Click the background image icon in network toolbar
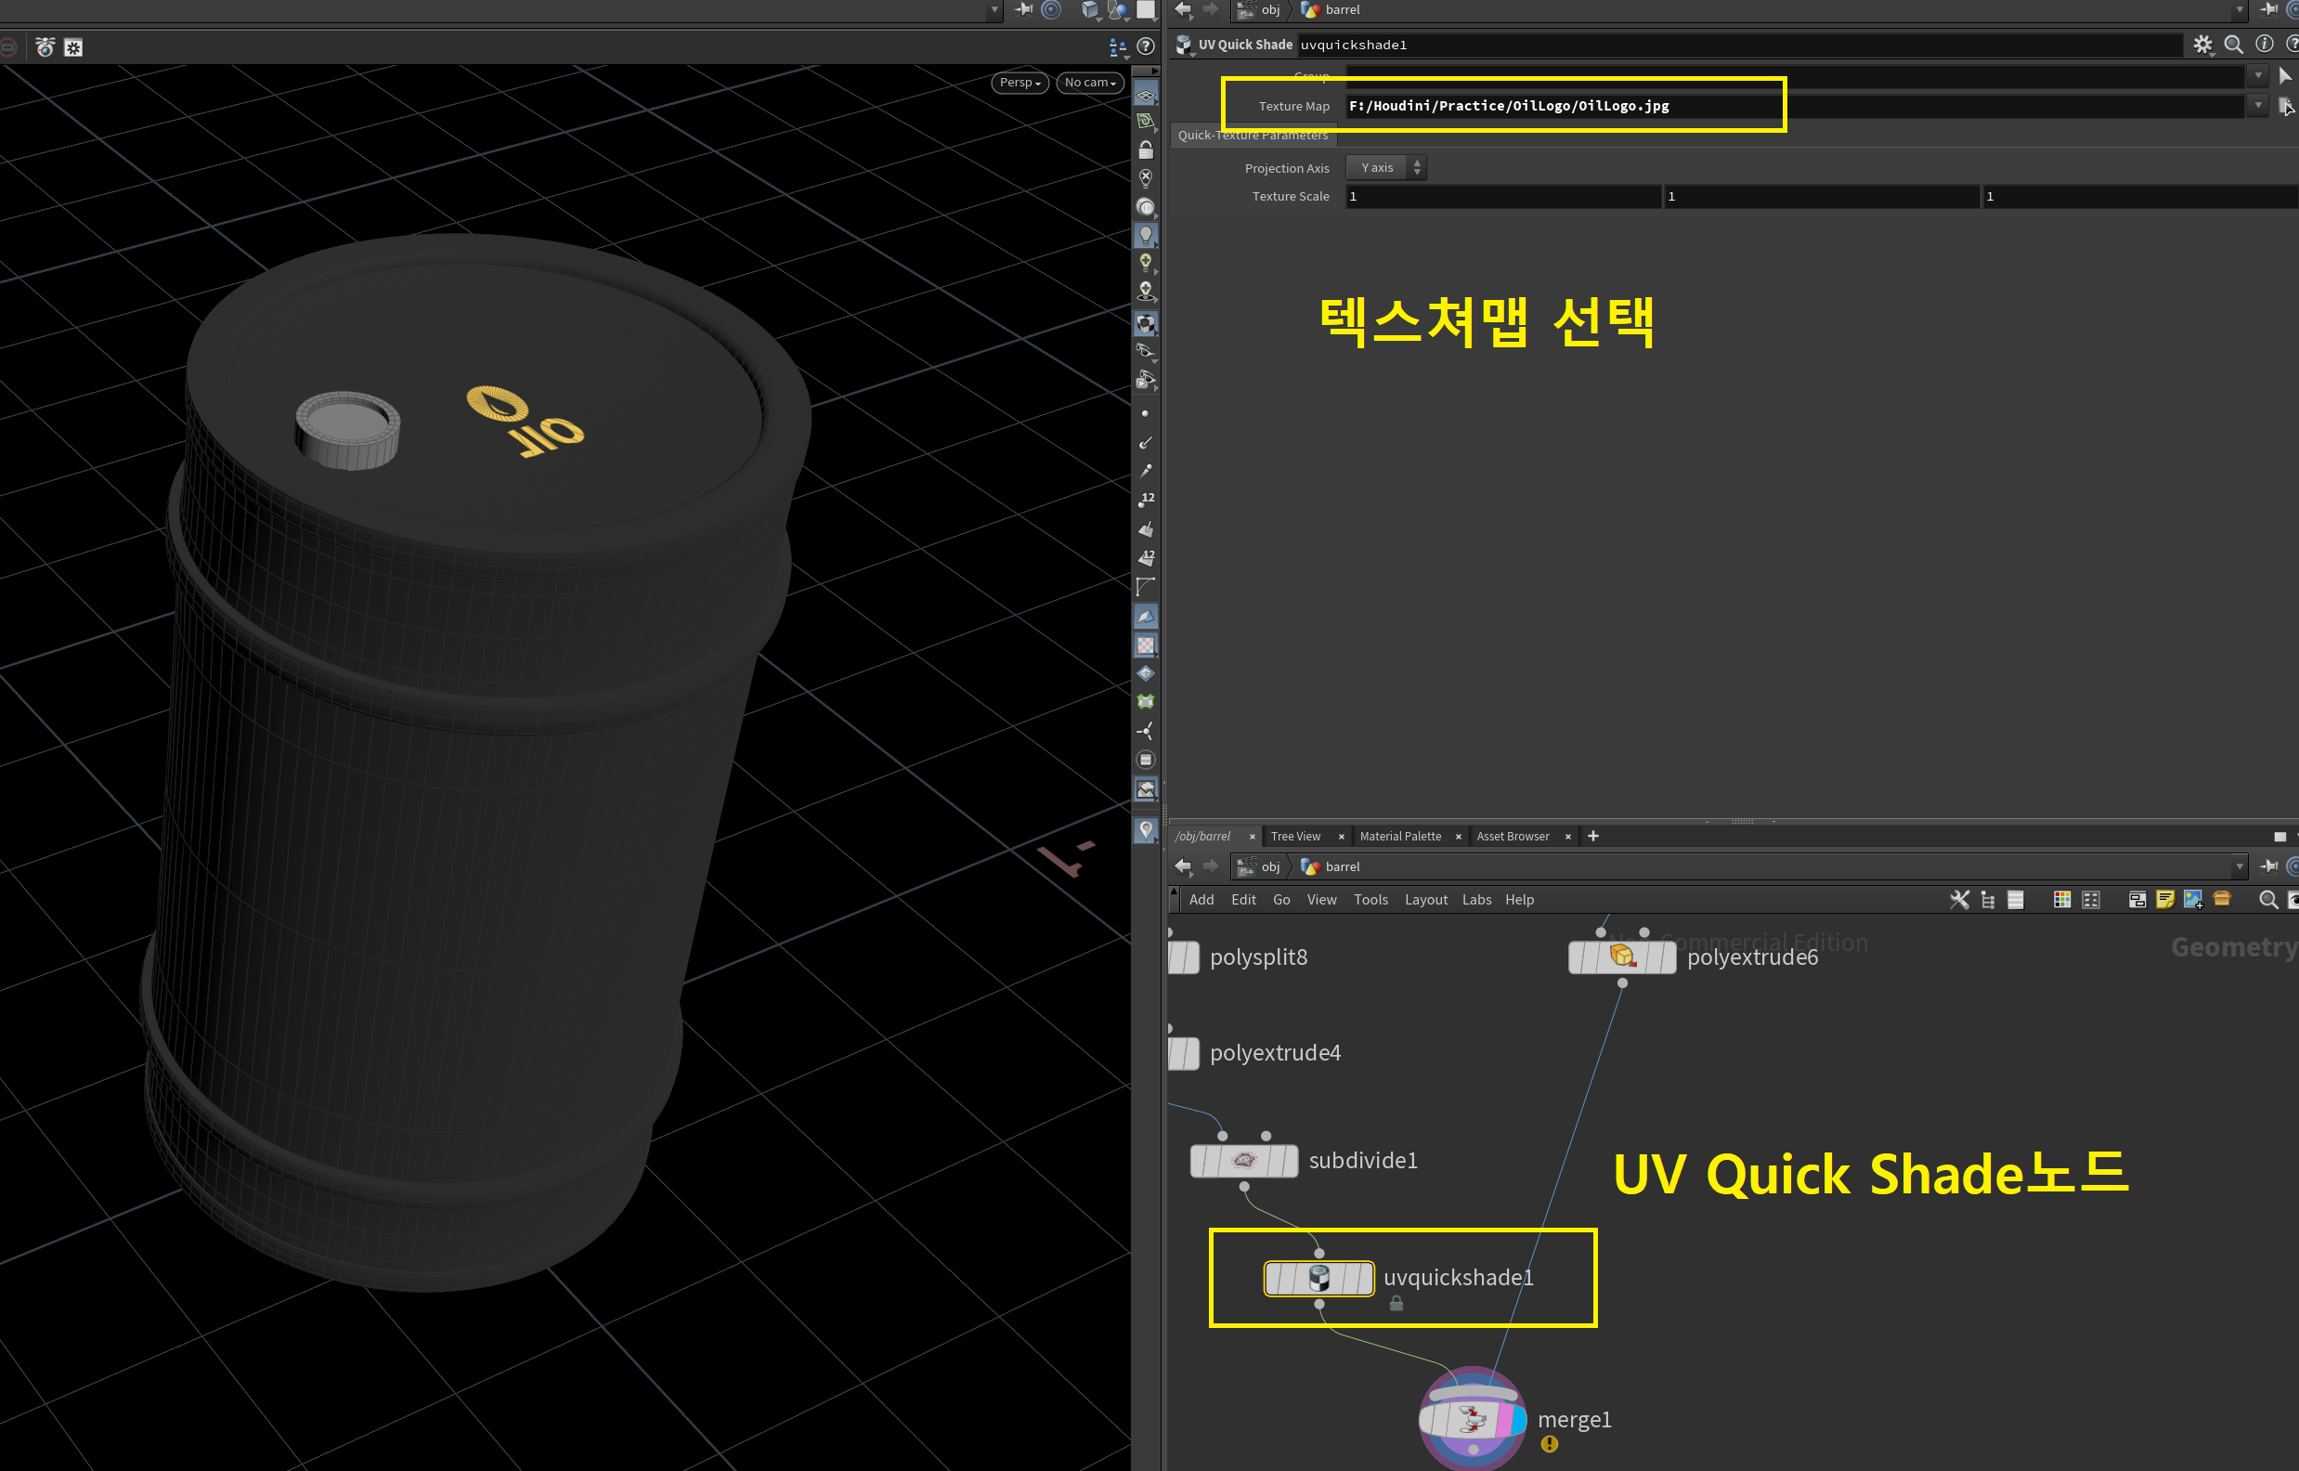 point(2192,899)
